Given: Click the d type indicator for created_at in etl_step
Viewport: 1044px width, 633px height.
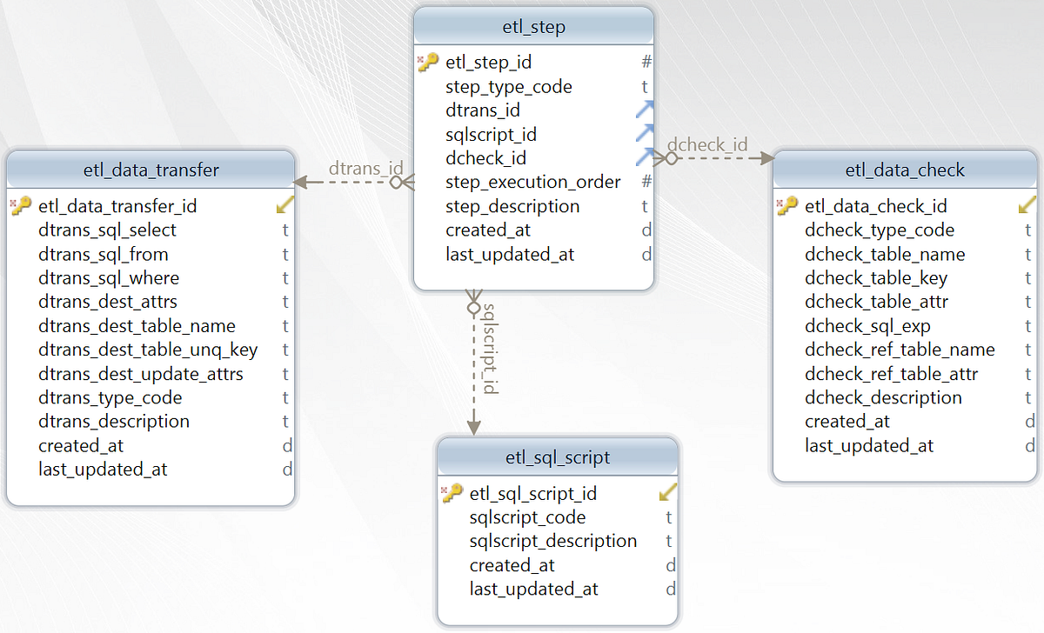Looking at the screenshot, I should click(x=645, y=230).
